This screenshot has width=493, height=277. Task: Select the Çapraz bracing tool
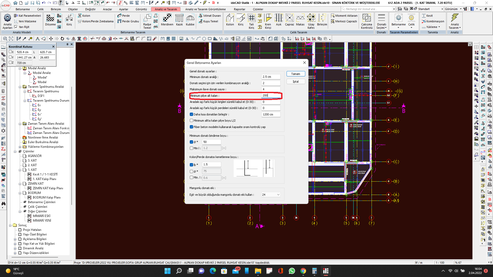click(x=289, y=20)
